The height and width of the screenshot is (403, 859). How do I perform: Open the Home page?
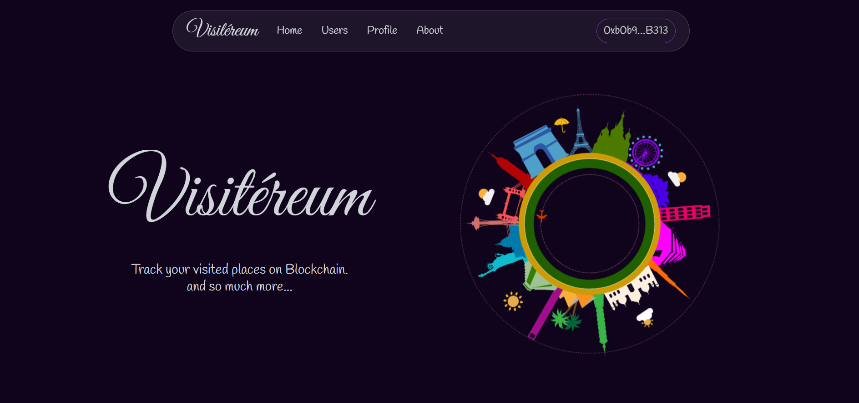click(289, 30)
